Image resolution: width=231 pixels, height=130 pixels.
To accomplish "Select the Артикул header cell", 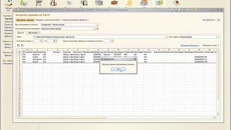I will coord(57,52).
